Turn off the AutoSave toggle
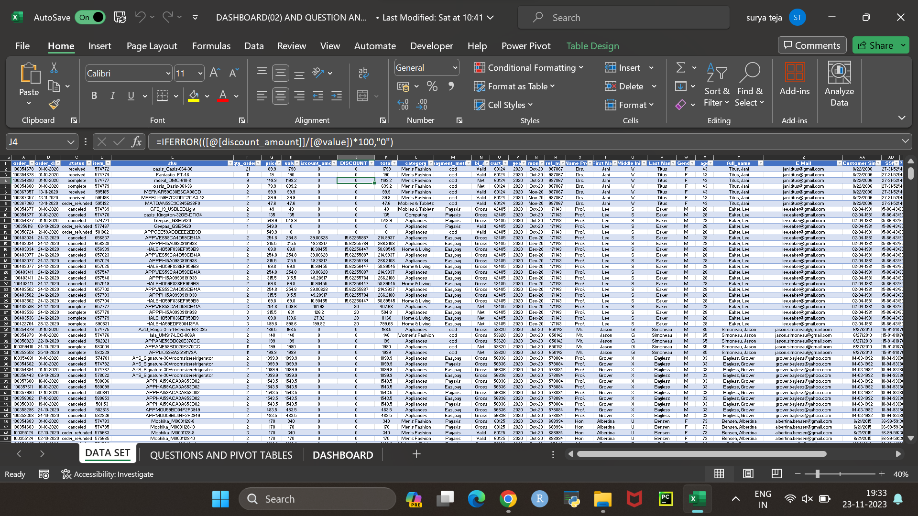This screenshot has height=516, width=918. (x=90, y=17)
